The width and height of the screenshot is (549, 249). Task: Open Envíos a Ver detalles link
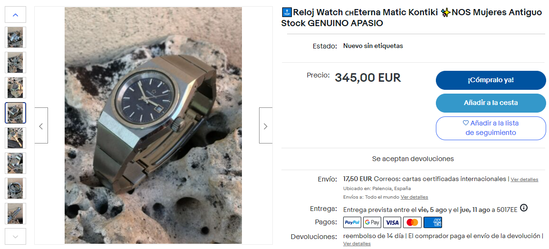click(x=414, y=197)
